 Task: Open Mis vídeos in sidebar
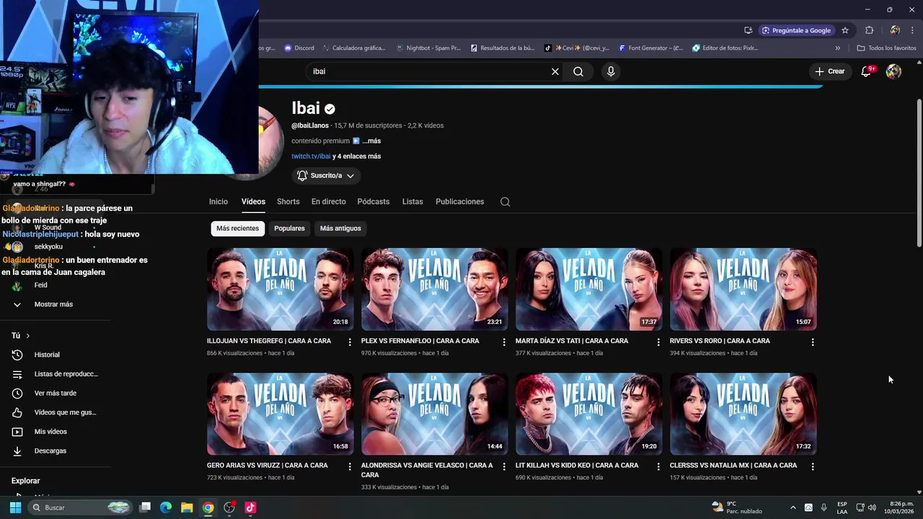point(50,432)
